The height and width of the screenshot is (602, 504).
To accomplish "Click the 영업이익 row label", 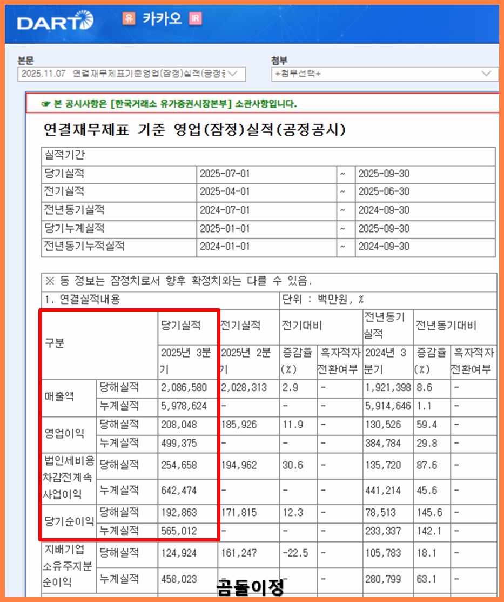I will point(64,433).
